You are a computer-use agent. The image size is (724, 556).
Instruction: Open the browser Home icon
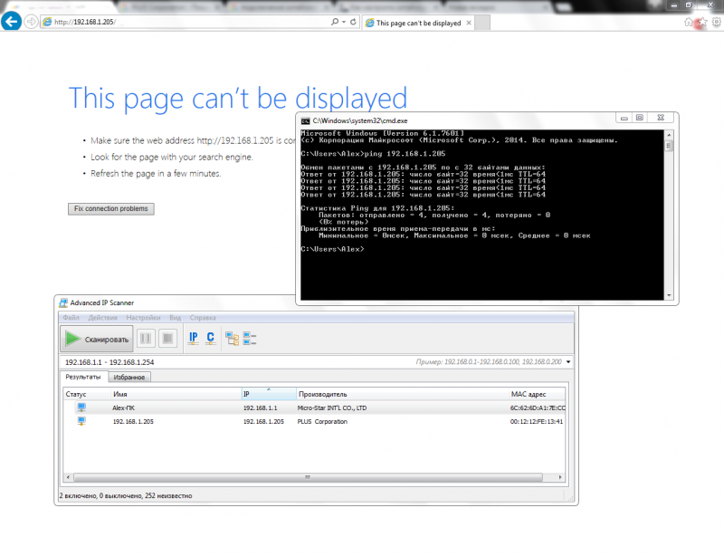tap(690, 22)
